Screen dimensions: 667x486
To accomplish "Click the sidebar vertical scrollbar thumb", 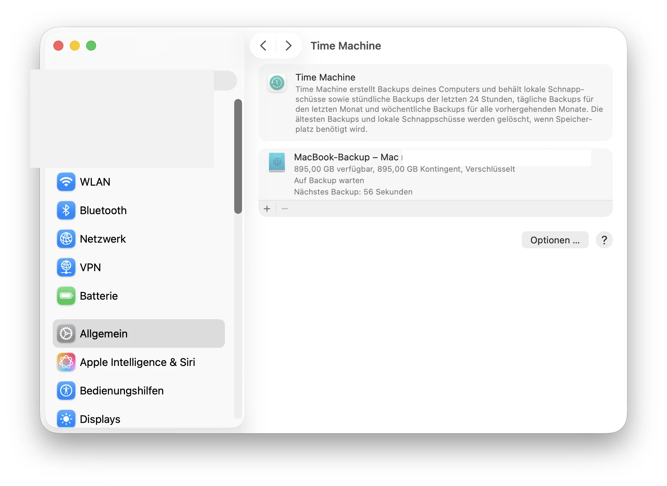I will 238,156.
